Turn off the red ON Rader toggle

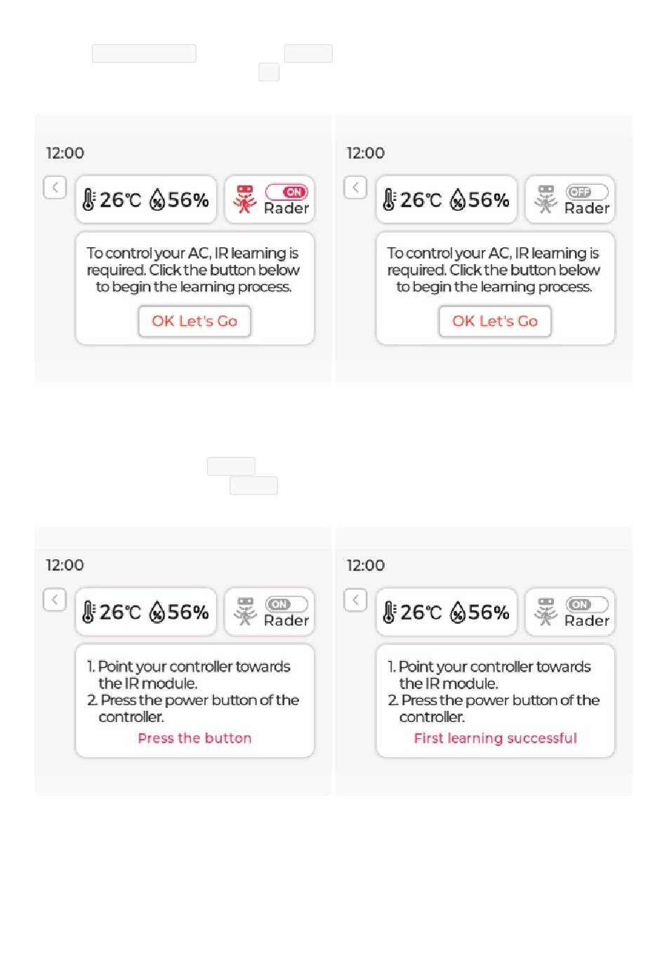click(286, 192)
